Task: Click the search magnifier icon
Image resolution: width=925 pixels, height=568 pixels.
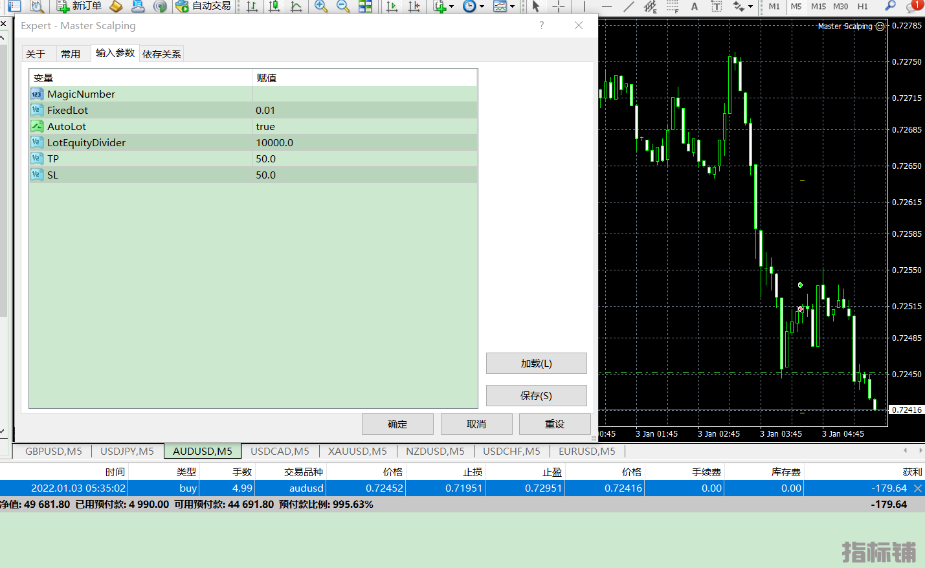Action: [891, 6]
